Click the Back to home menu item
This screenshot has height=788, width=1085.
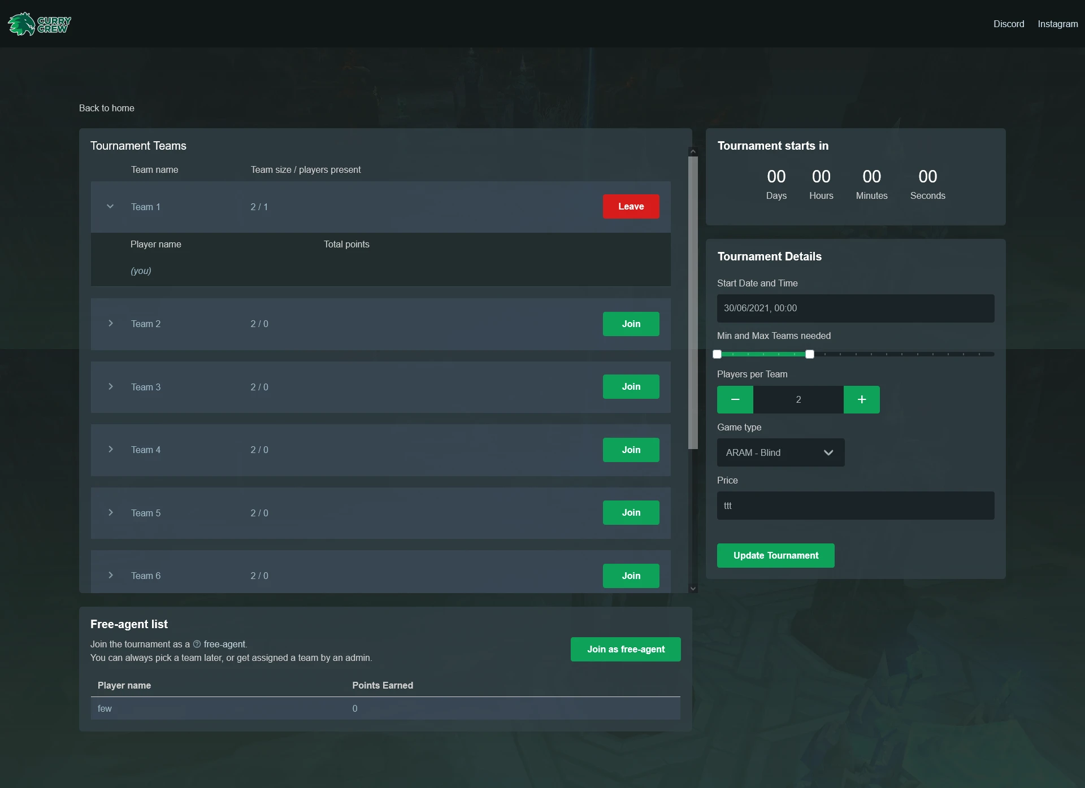(x=107, y=108)
